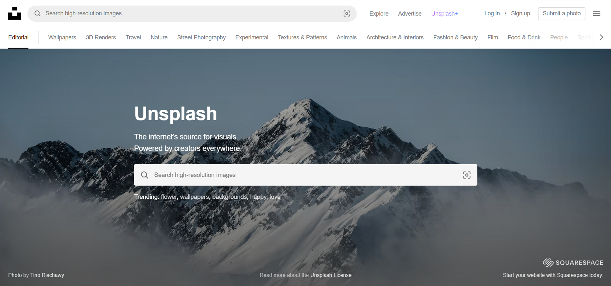Open the Street Photography category
This screenshot has width=611, height=286.
coord(201,37)
